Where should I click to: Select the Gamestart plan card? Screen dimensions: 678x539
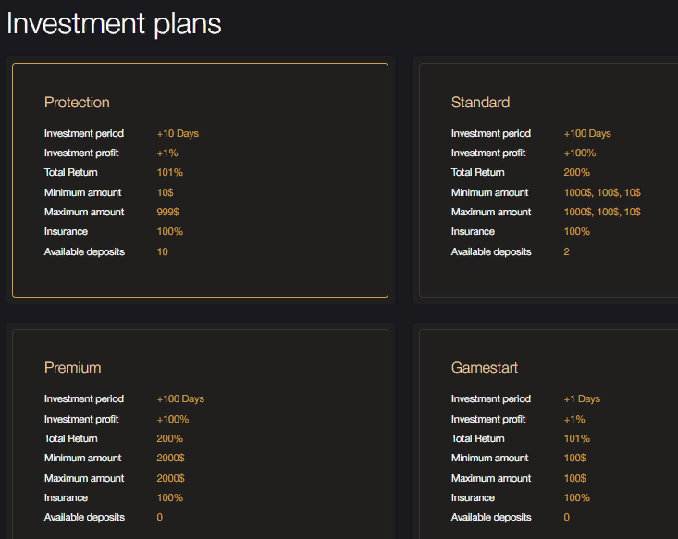[549, 434]
